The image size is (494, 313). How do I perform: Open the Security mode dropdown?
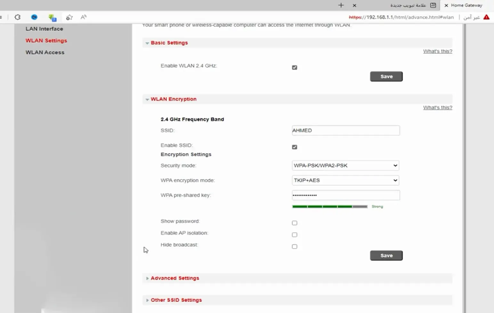345,166
